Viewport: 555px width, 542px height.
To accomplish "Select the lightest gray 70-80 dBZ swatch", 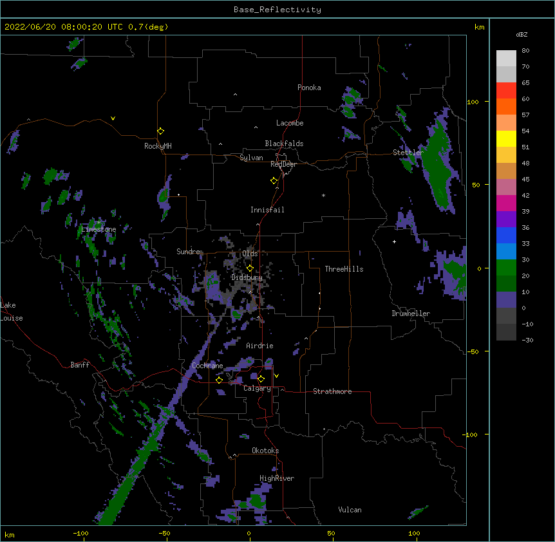I will pos(506,59).
